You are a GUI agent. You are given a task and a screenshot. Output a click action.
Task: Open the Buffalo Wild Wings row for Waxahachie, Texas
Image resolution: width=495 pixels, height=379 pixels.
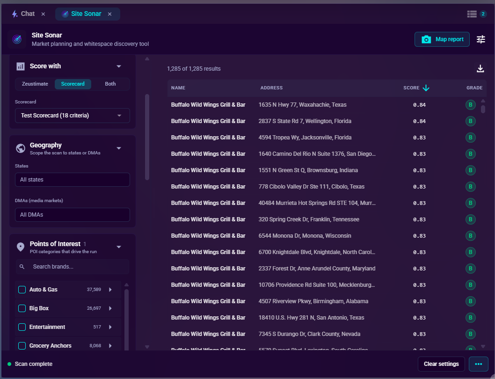pyautogui.click(x=324, y=105)
